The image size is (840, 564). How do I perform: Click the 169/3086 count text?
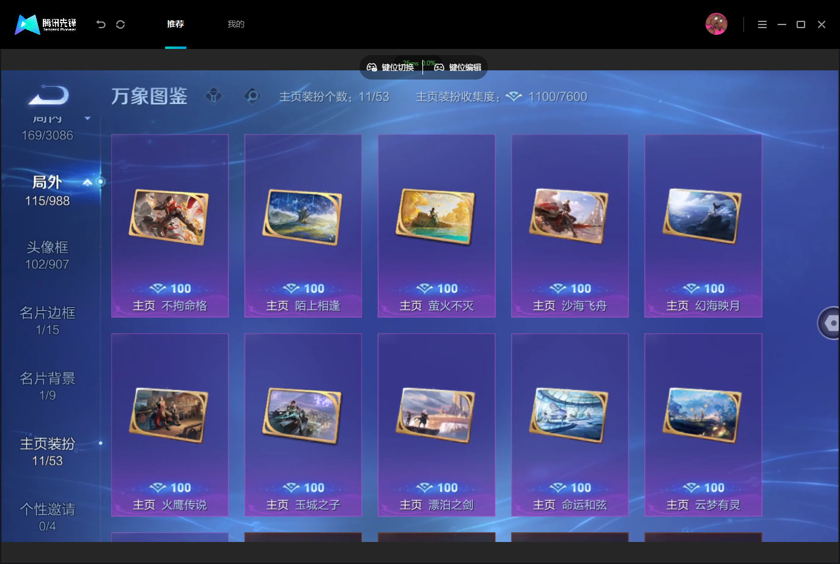point(47,135)
